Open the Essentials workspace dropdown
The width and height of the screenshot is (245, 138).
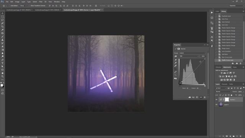click(236, 6)
